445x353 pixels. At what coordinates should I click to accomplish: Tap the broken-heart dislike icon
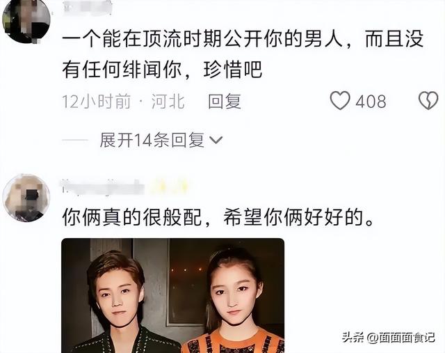(428, 101)
